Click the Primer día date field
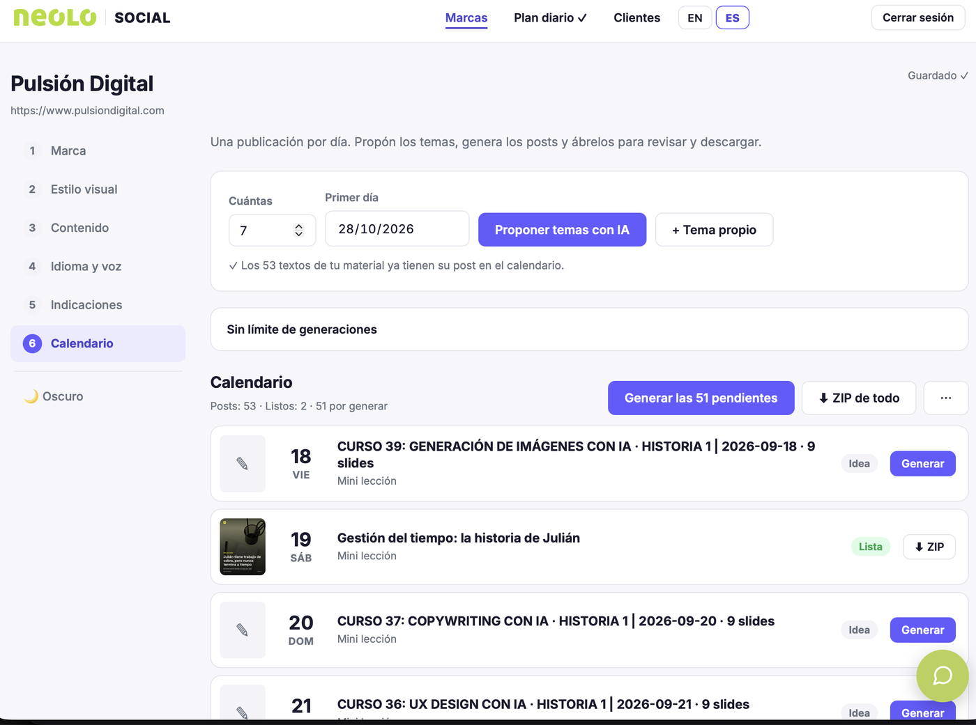The height and width of the screenshot is (725, 976). (397, 229)
